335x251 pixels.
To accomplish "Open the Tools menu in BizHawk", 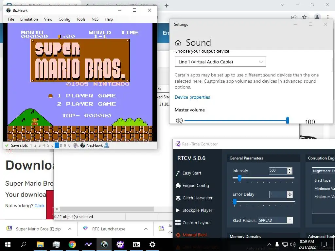I will tap(81, 19).
